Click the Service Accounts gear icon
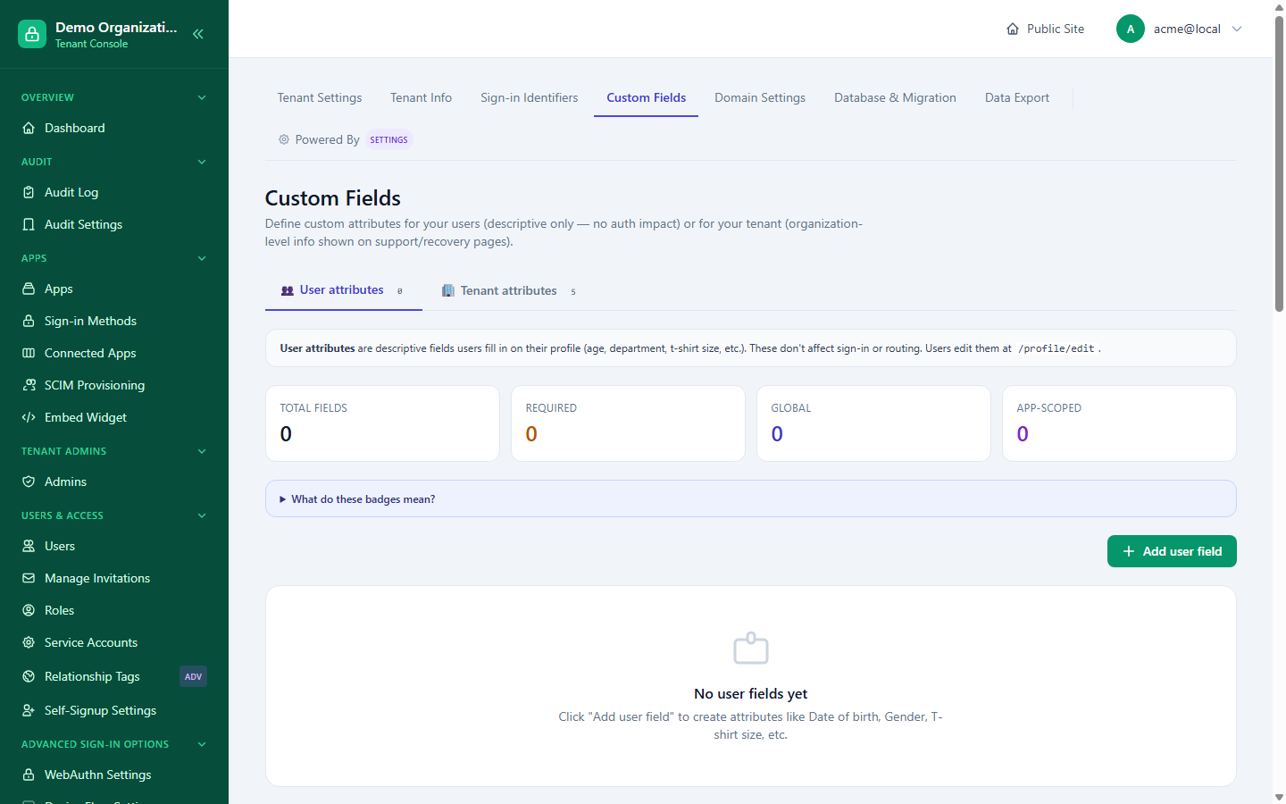The image size is (1286, 804). tap(29, 642)
